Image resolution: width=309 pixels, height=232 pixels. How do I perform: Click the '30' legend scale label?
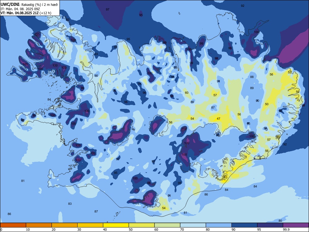coord(79,230)
